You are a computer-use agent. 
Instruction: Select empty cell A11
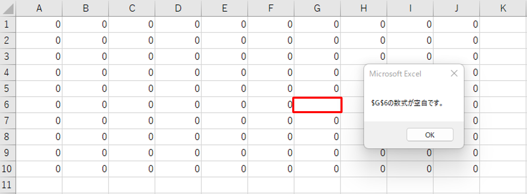pos(39,185)
